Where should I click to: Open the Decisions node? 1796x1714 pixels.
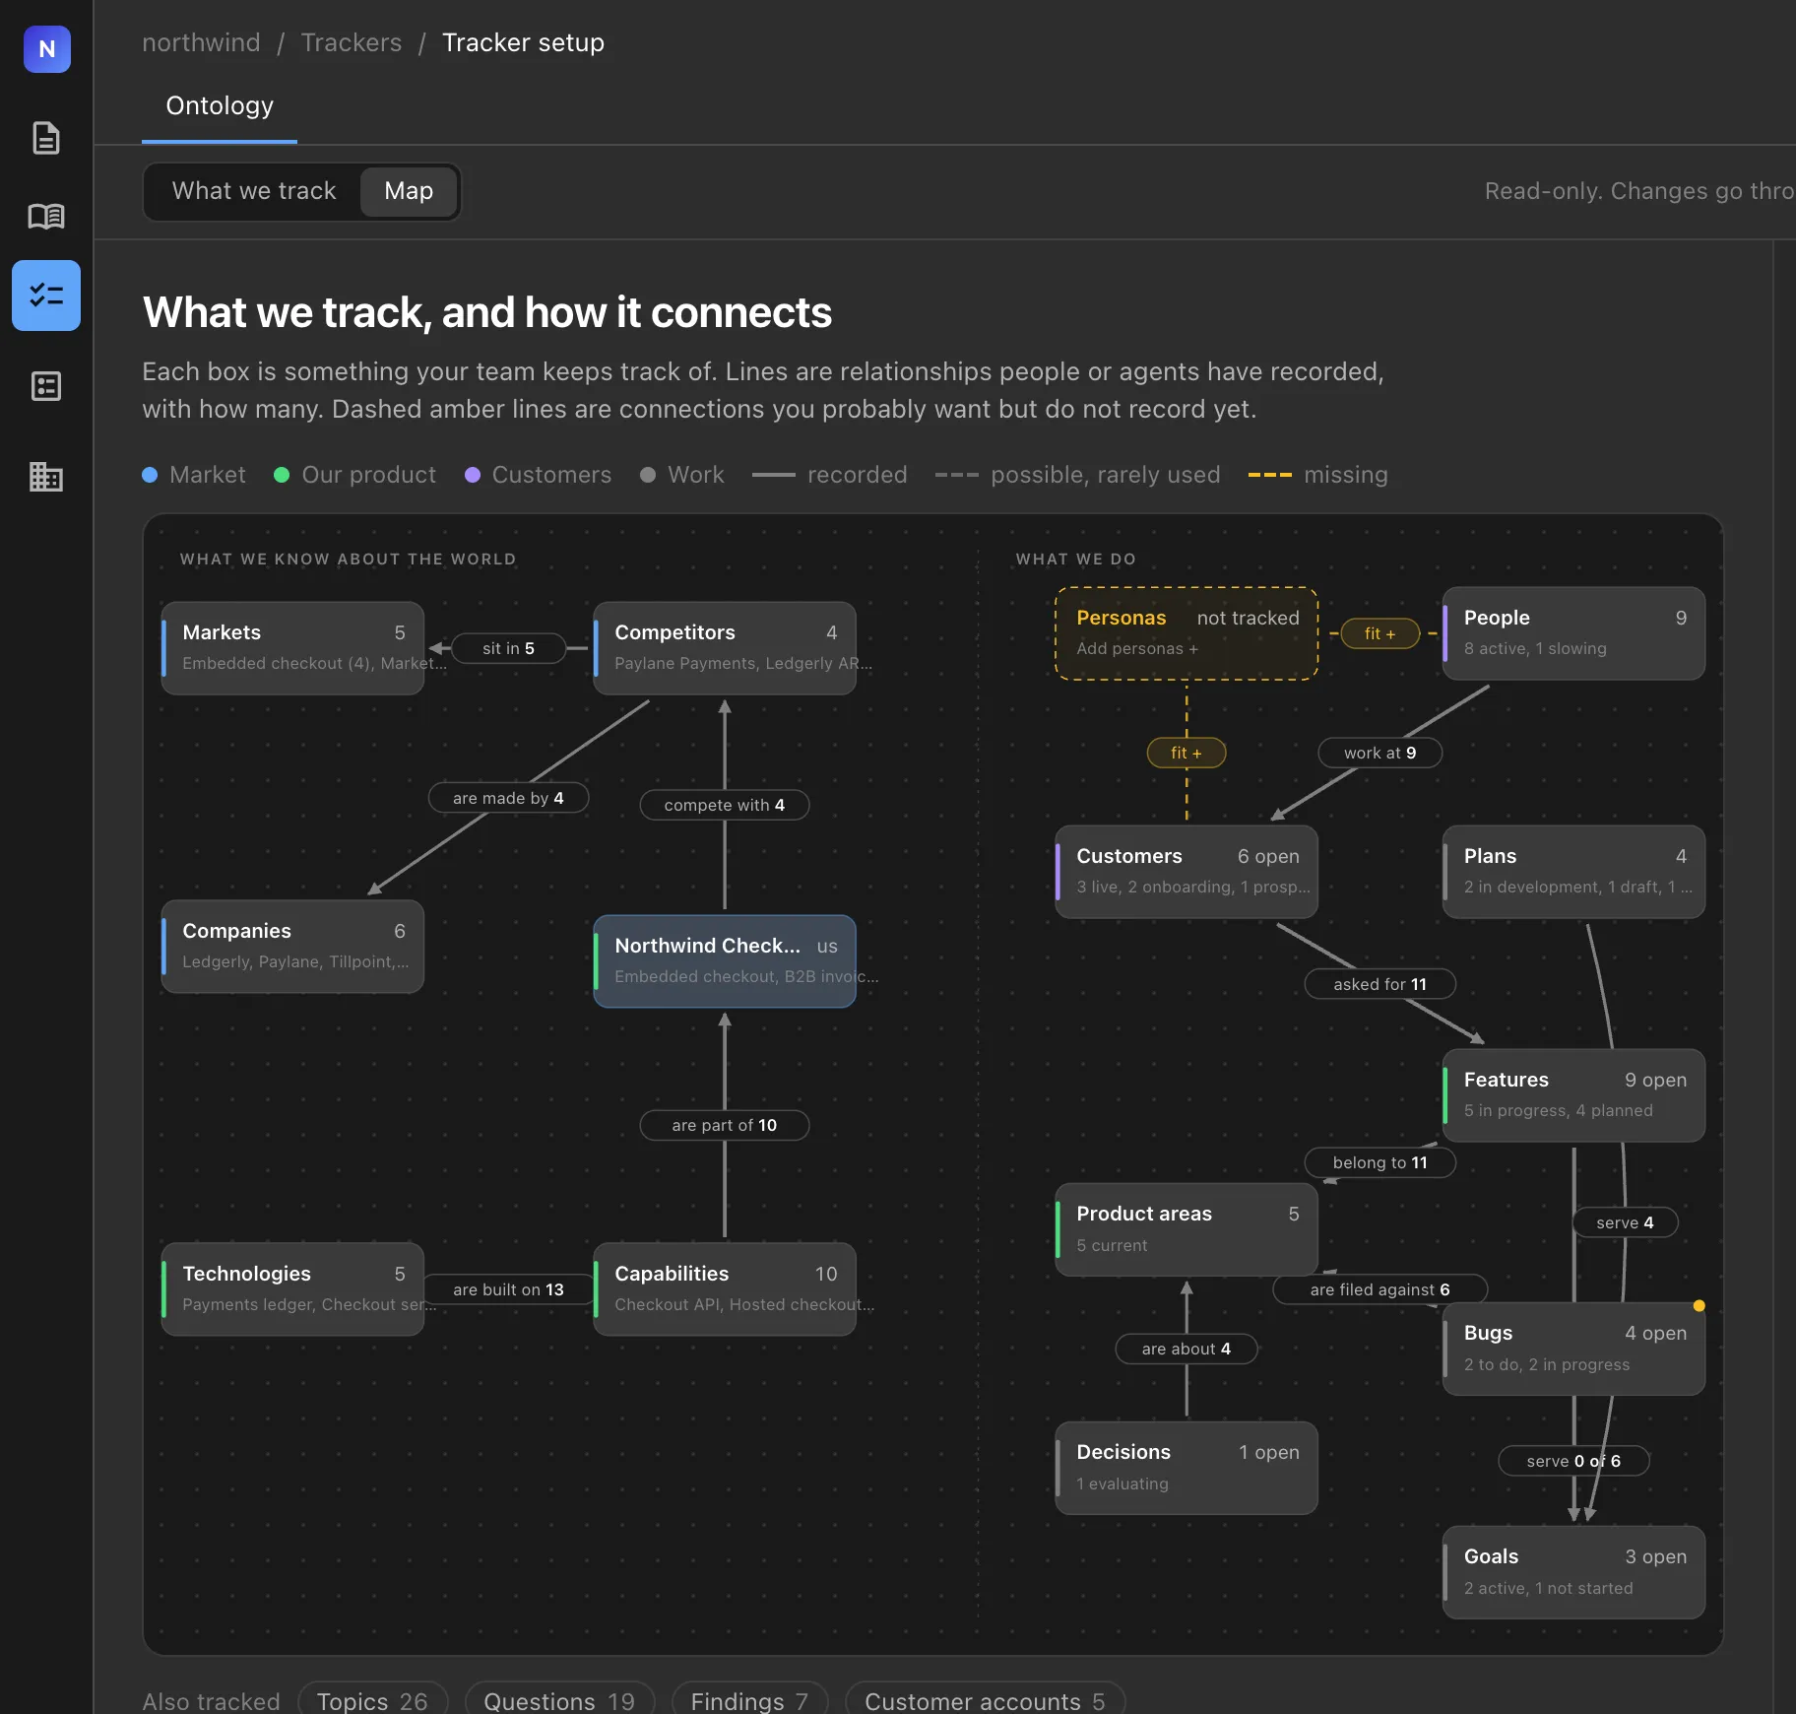point(1187,1468)
